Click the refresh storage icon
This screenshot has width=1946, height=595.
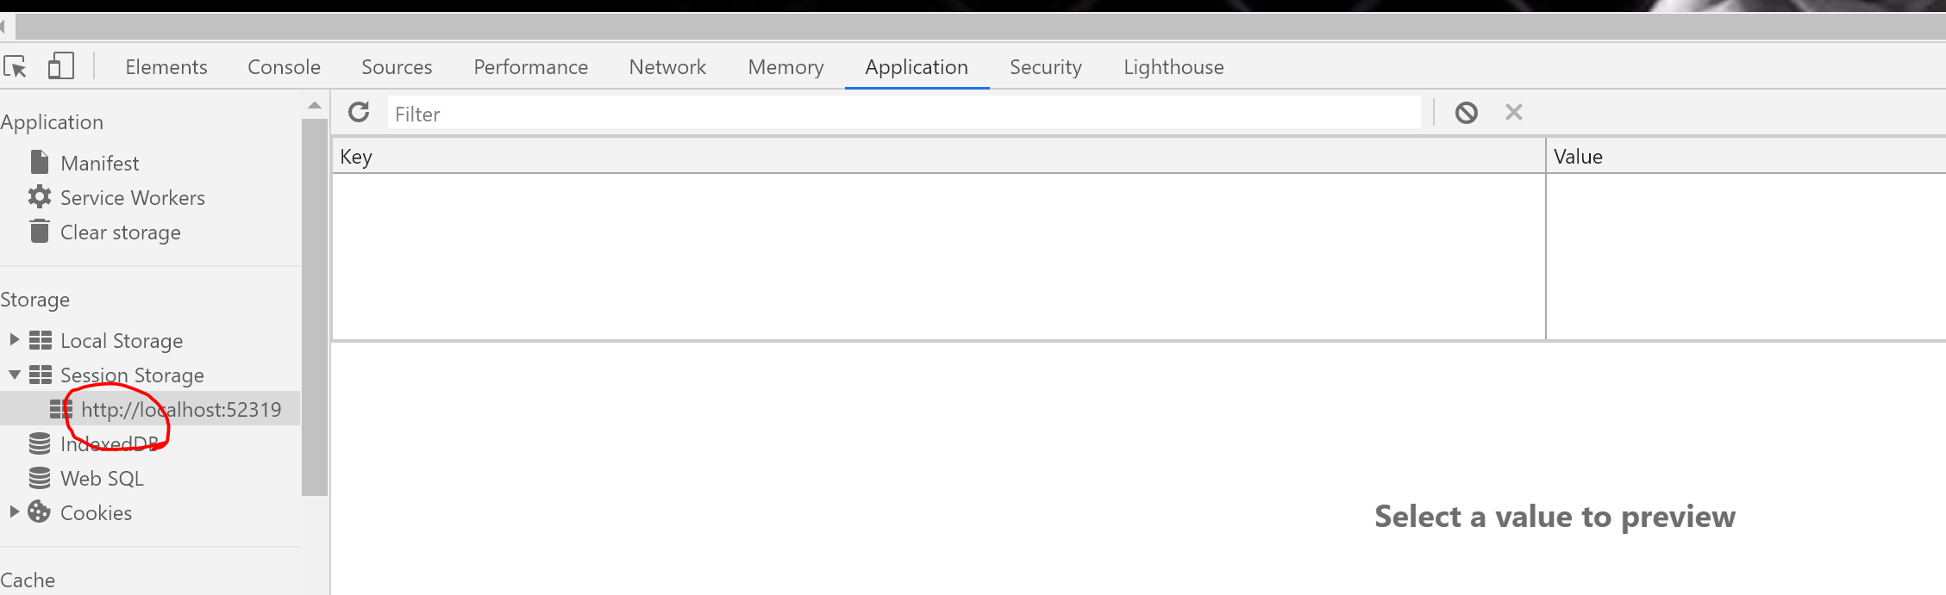point(359,113)
